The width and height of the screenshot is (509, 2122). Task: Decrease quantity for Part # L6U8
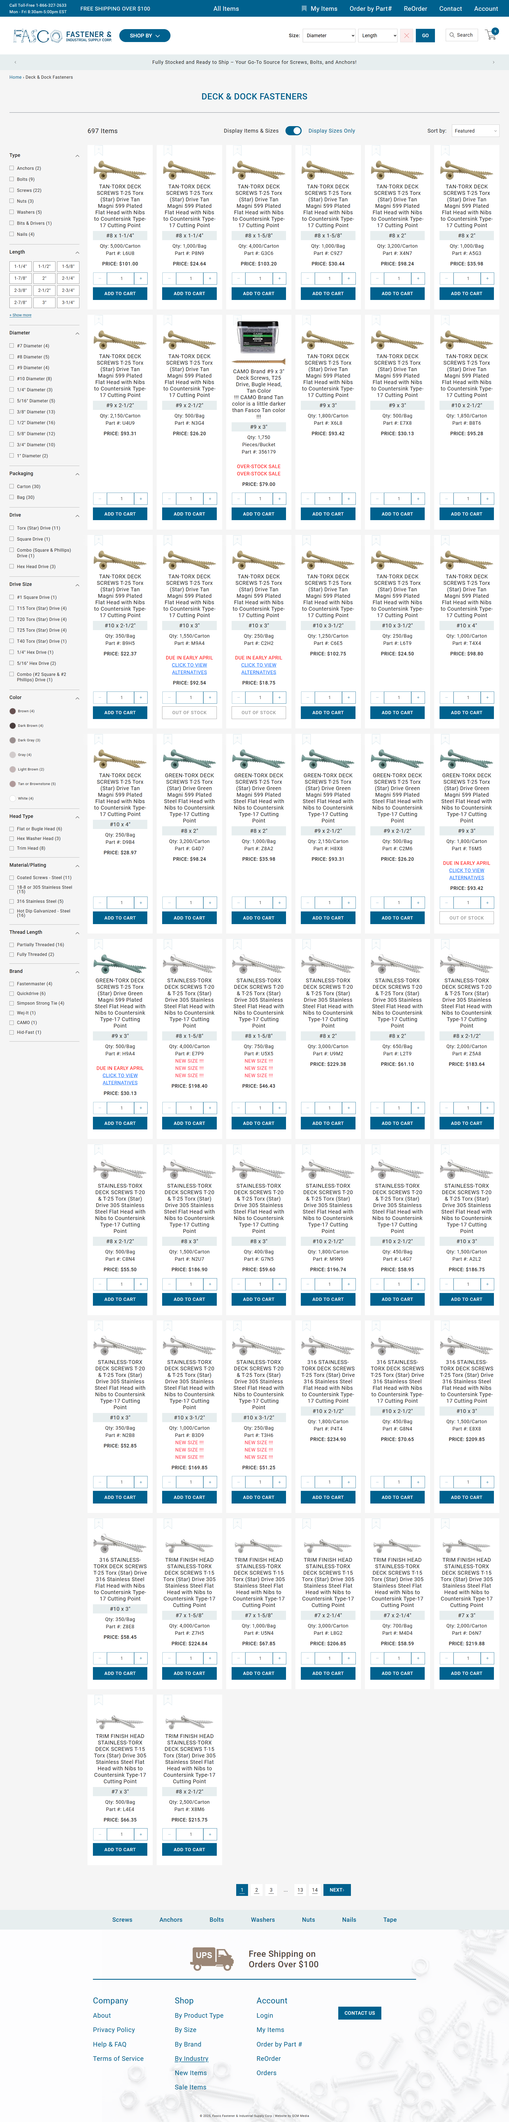(x=100, y=278)
